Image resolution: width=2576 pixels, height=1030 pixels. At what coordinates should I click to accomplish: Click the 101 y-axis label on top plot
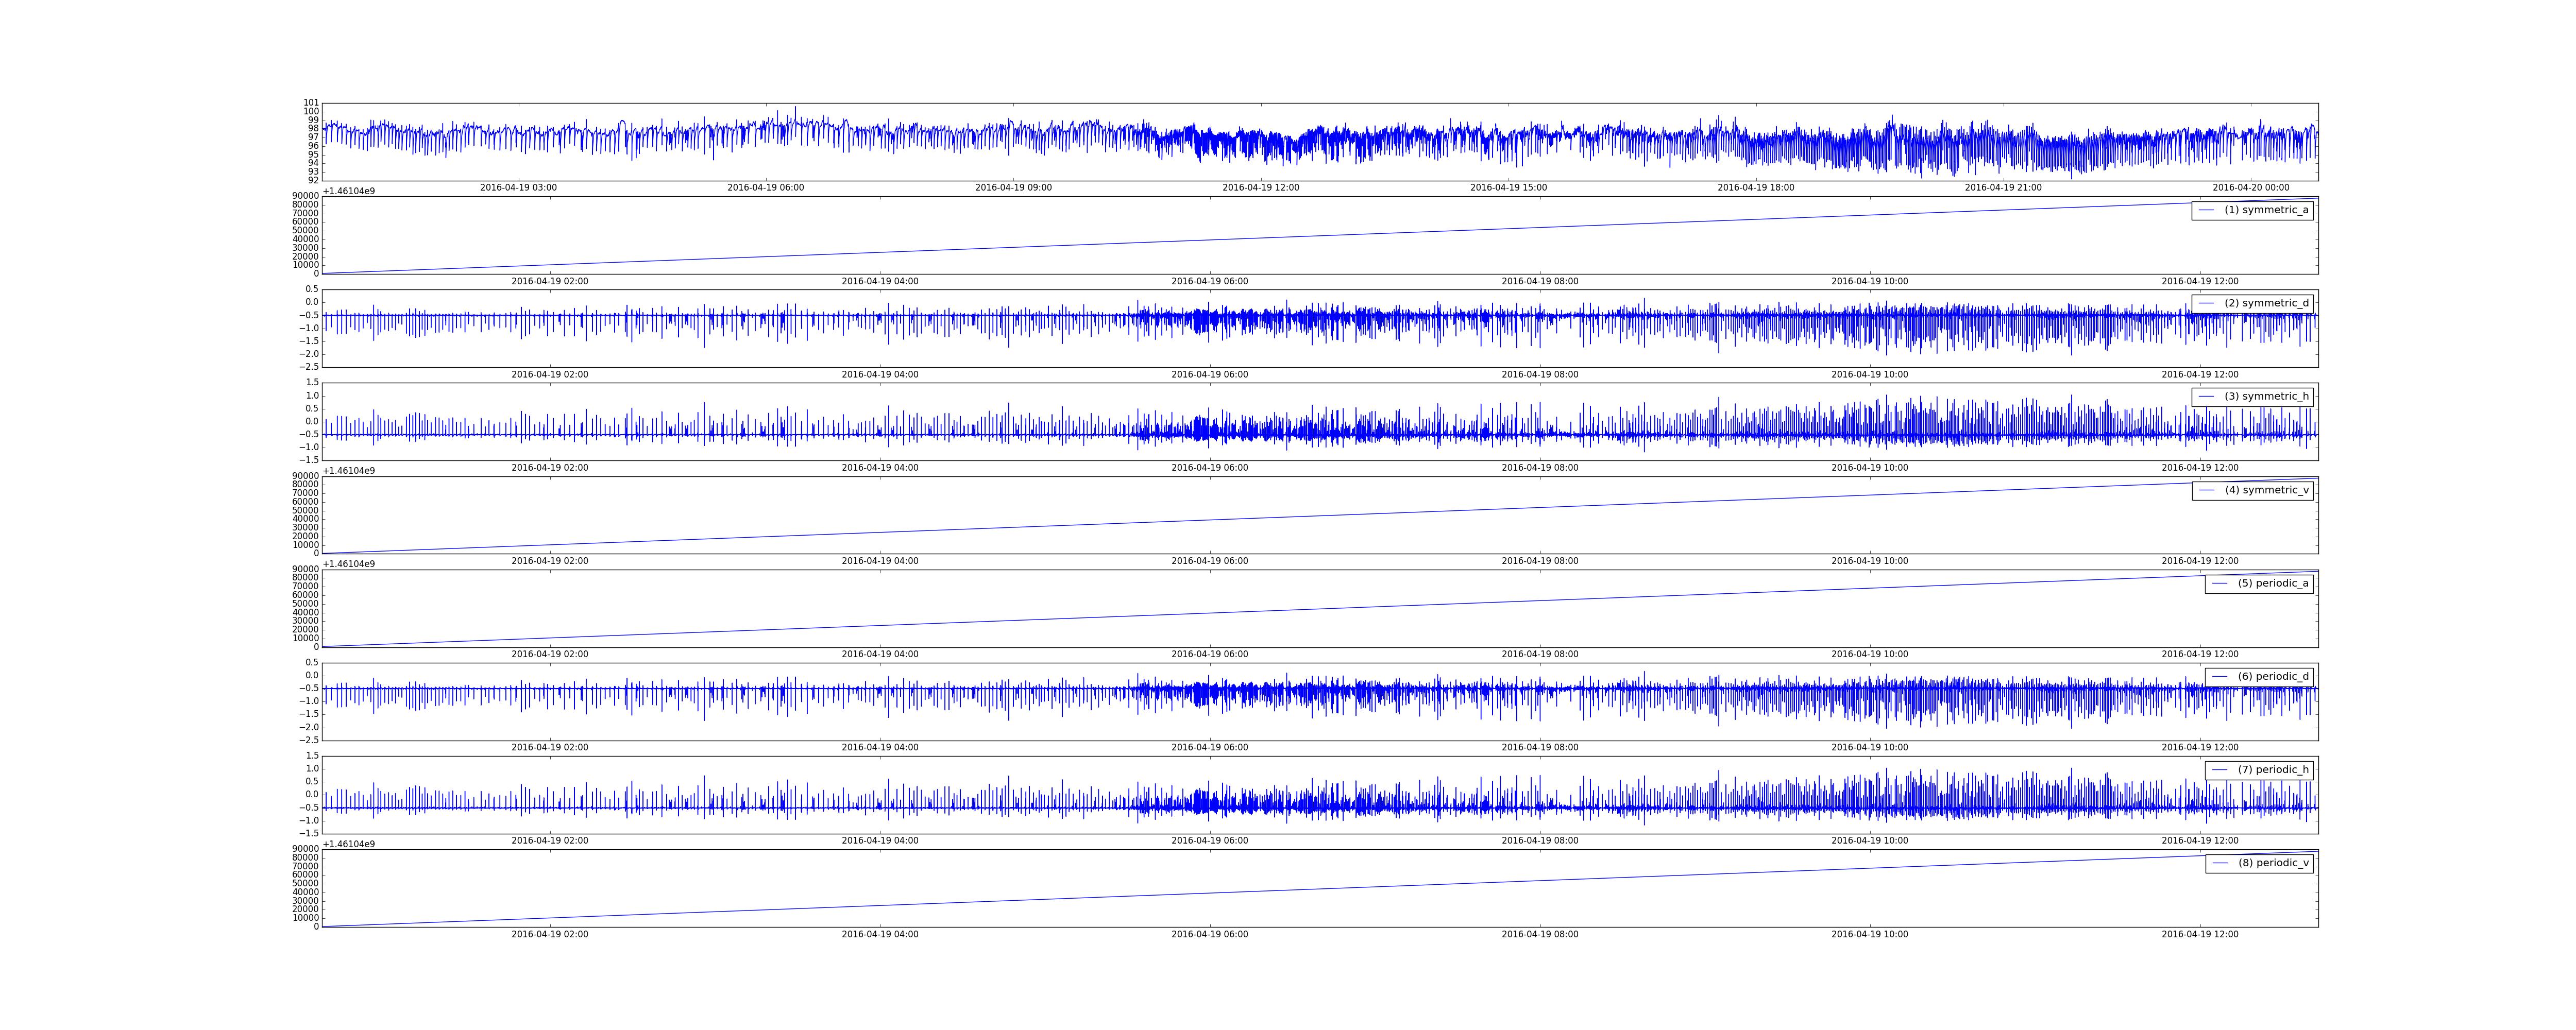(311, 103)
